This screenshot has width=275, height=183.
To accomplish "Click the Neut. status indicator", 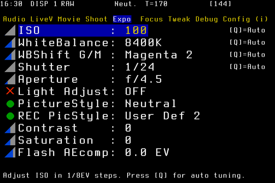I will pyautogui.click(x=125, y=4).
